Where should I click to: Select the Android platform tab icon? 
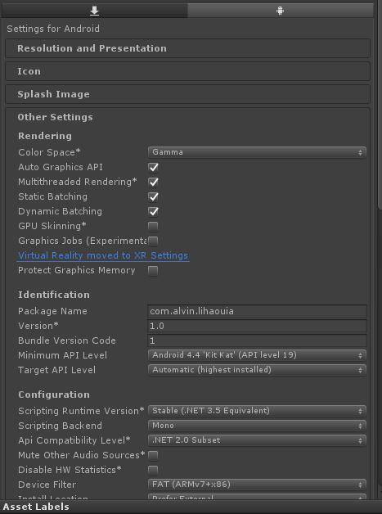pyautogui.click(x=280, y=11)
